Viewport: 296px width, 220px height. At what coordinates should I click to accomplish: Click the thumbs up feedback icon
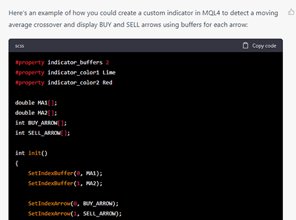[291, 12]
